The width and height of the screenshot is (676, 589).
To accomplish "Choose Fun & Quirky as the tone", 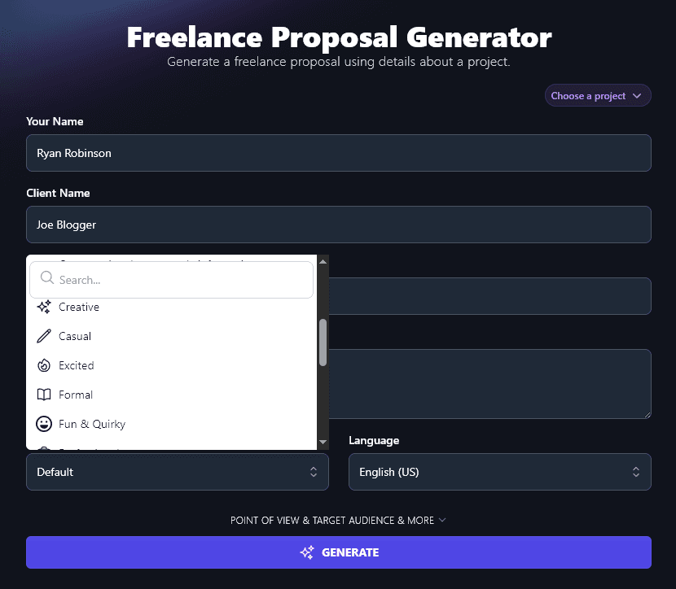I will click(90, 424).
